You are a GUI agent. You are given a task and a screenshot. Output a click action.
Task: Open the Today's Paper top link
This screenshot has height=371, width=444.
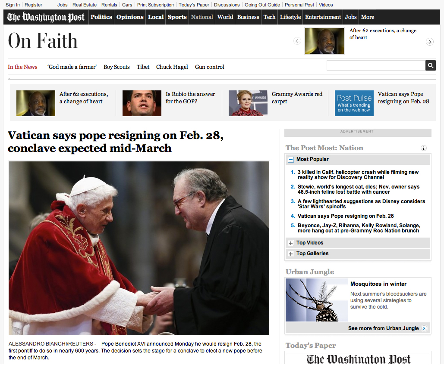point(194,5)
